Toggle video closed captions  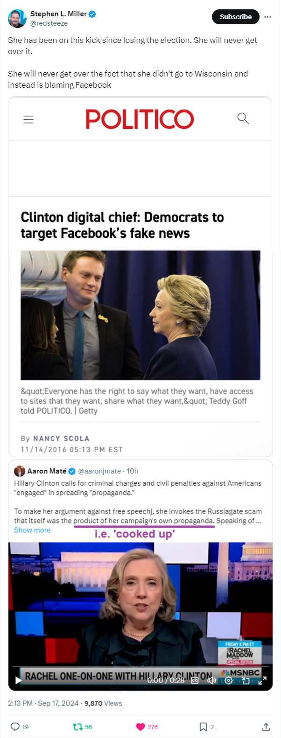pyautogui.click(x=195, y=680)
